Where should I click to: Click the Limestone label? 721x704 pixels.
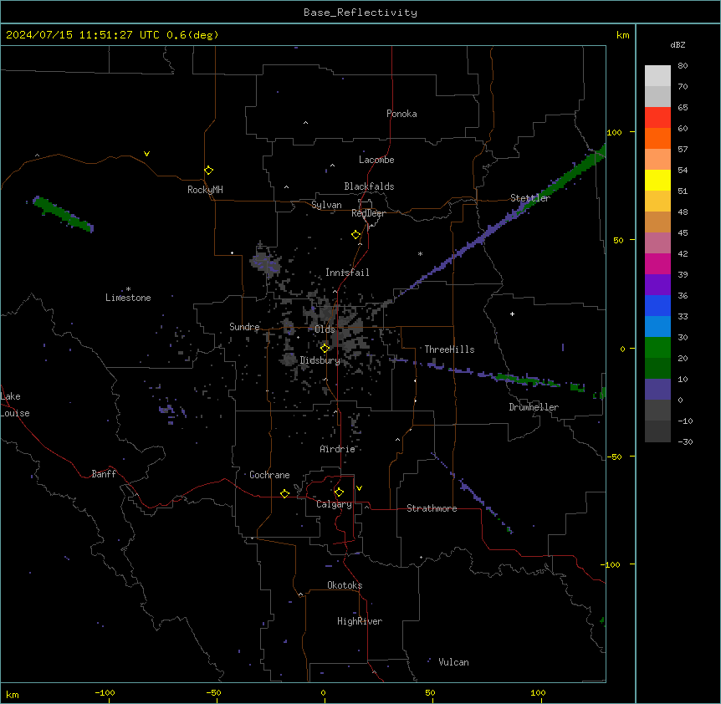[128, 298]
